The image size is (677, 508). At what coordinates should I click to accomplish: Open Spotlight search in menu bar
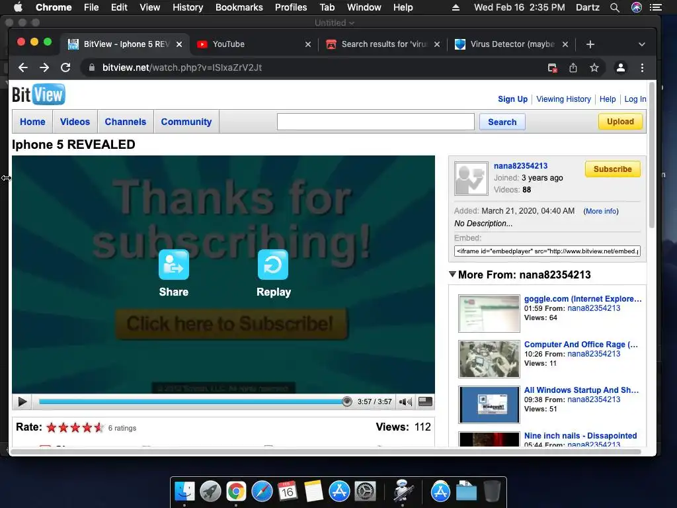point(614,7)
